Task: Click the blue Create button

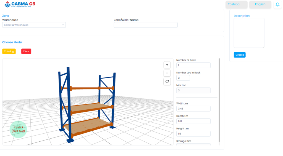Action: point(240,55)
